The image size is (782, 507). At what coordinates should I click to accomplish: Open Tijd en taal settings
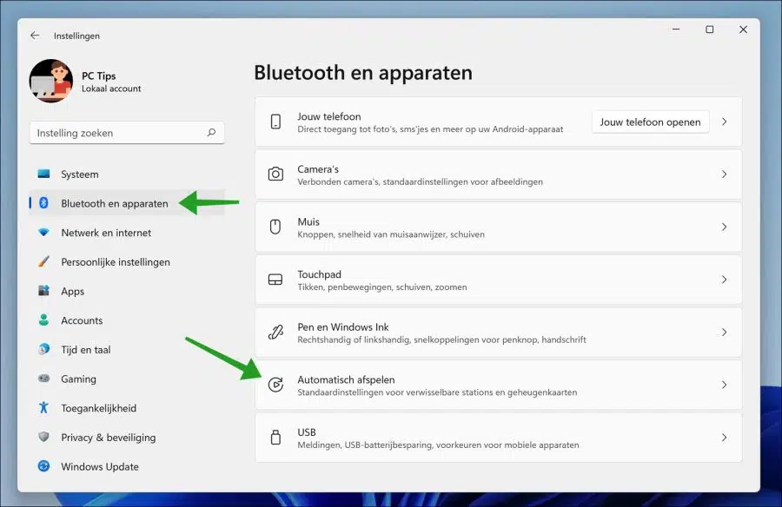[x=127, y=350]
